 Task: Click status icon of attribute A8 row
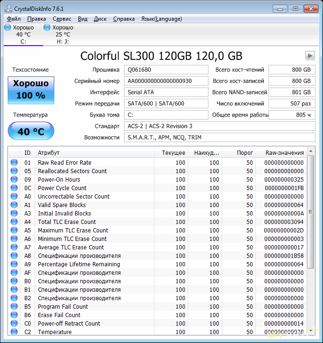[x=14, y=255]
